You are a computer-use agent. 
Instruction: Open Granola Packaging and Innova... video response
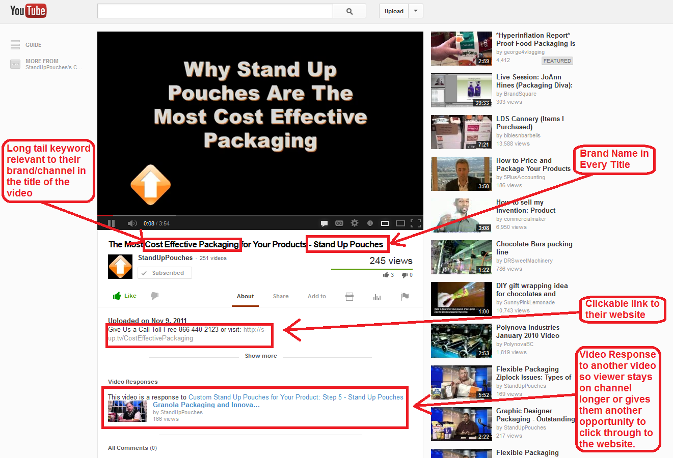click(206, 405)
